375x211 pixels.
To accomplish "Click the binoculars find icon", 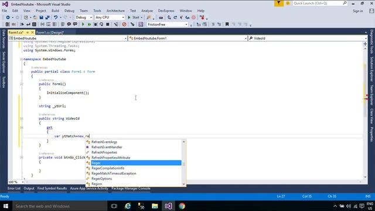I will [161, 18].
